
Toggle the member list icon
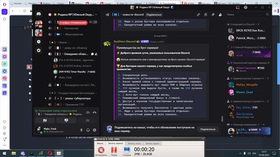[x=220, y=14]
